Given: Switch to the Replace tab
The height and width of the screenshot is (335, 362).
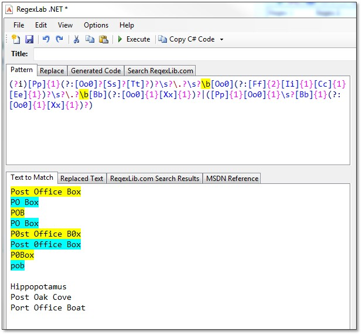Looking at the screenshot, I should [52, 71].
